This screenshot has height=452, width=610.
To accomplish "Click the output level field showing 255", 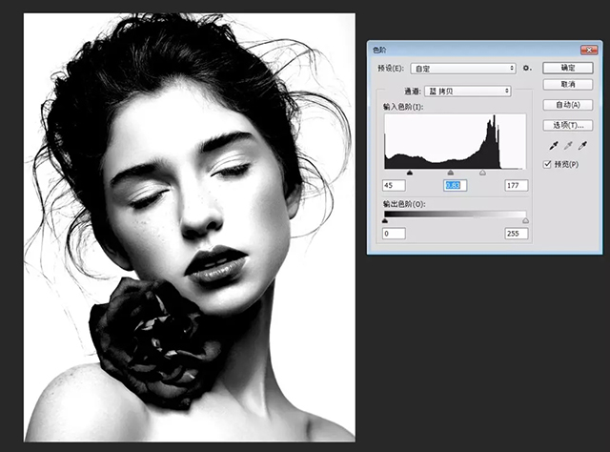I will click(x=515, y=234).
